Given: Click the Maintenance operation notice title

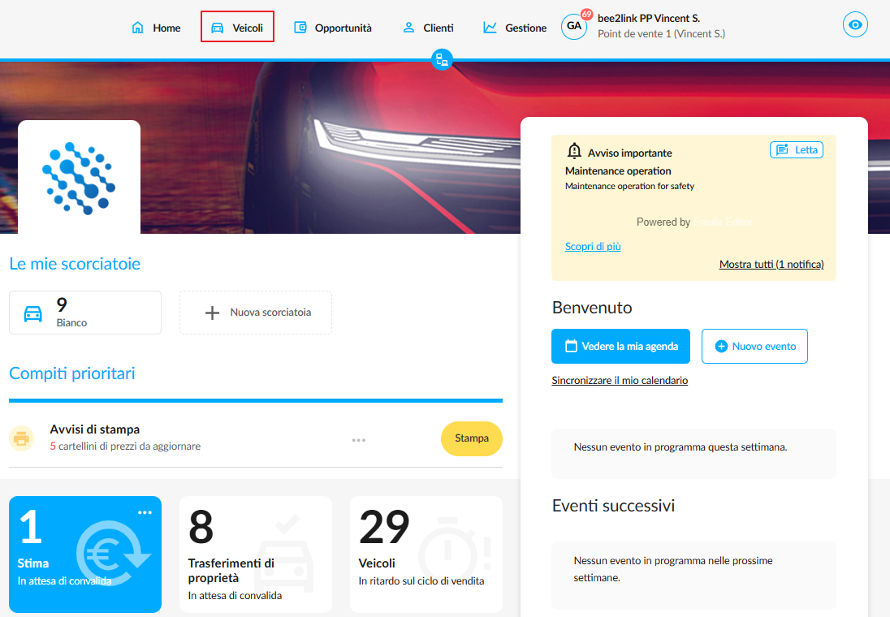Looking at the screenshot, I should 618,170.
